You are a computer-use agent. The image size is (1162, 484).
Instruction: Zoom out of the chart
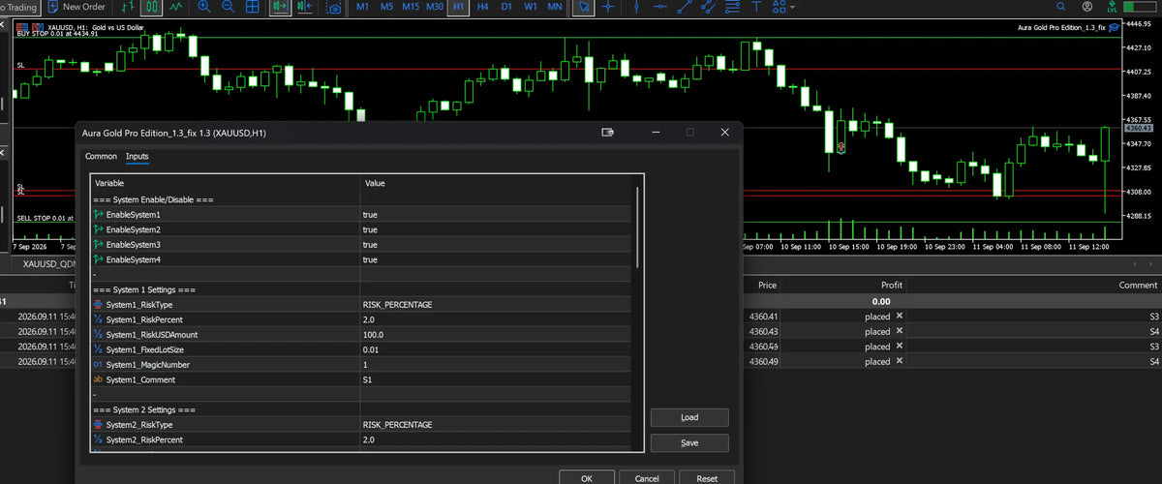click(x=228, y=7)
